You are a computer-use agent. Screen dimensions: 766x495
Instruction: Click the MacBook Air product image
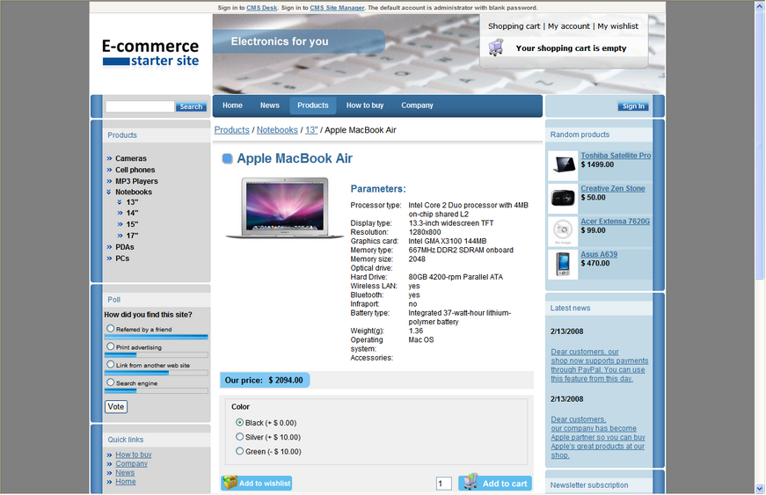284,207
